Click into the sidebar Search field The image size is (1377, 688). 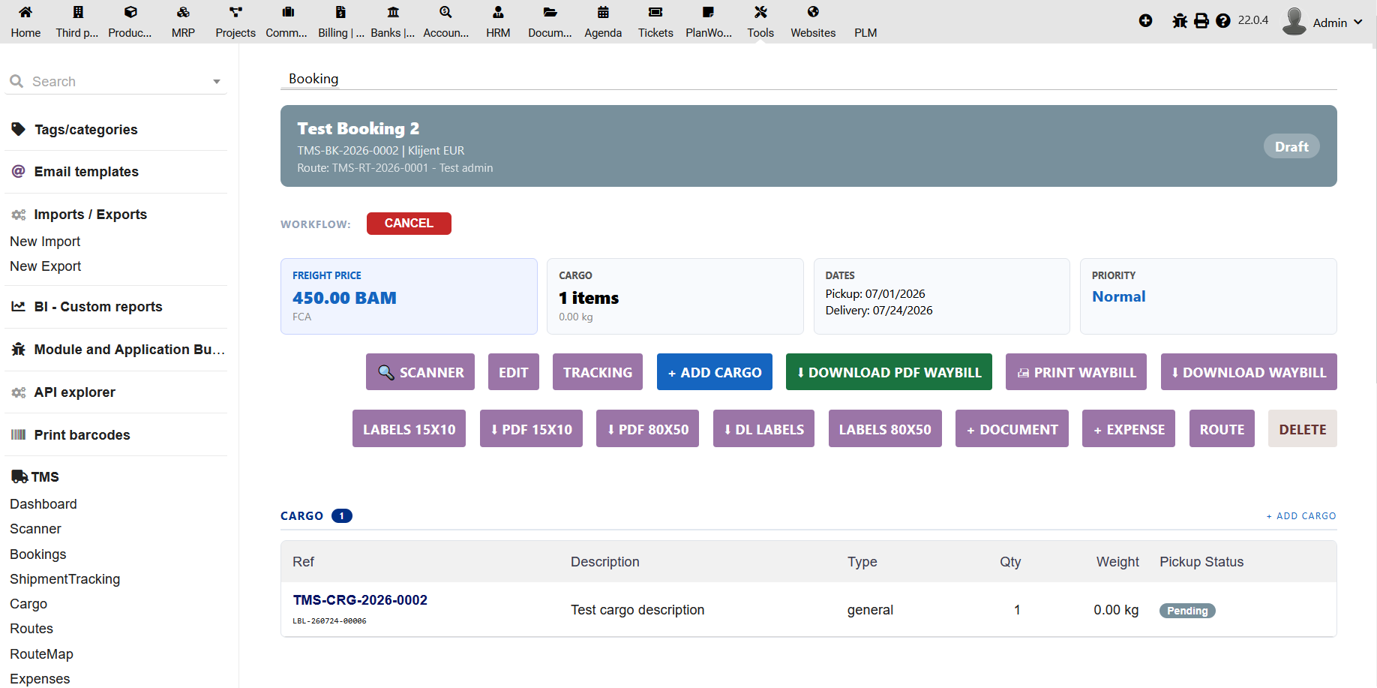click(116, 82)
